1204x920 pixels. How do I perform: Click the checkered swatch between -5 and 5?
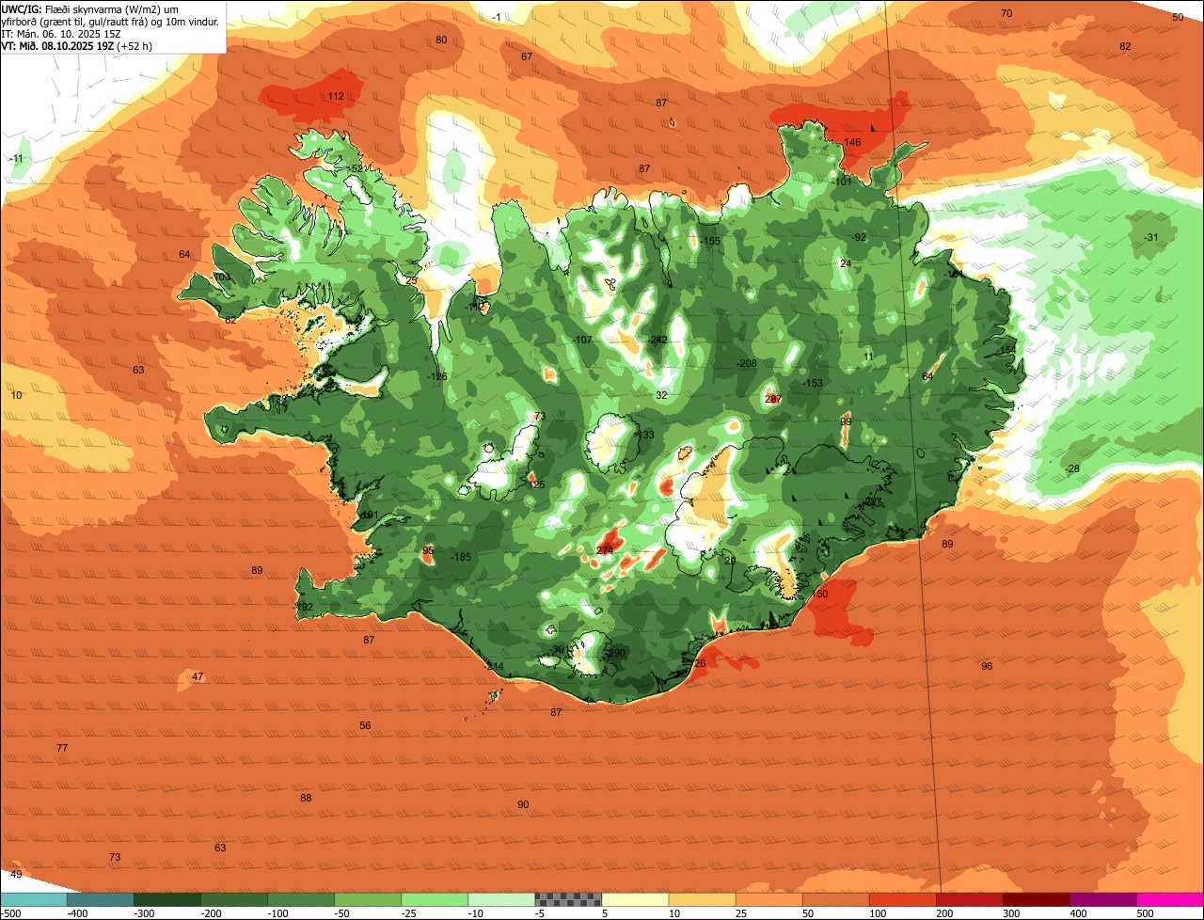point(568,899)
